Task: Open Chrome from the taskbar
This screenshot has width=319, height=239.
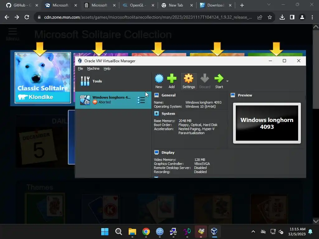Action: coord(146,232)
